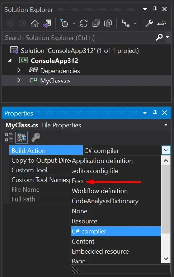This screenshot has height=277, width=174.
Task: Toggle Show All Files icon
Action: pos(108,23)
